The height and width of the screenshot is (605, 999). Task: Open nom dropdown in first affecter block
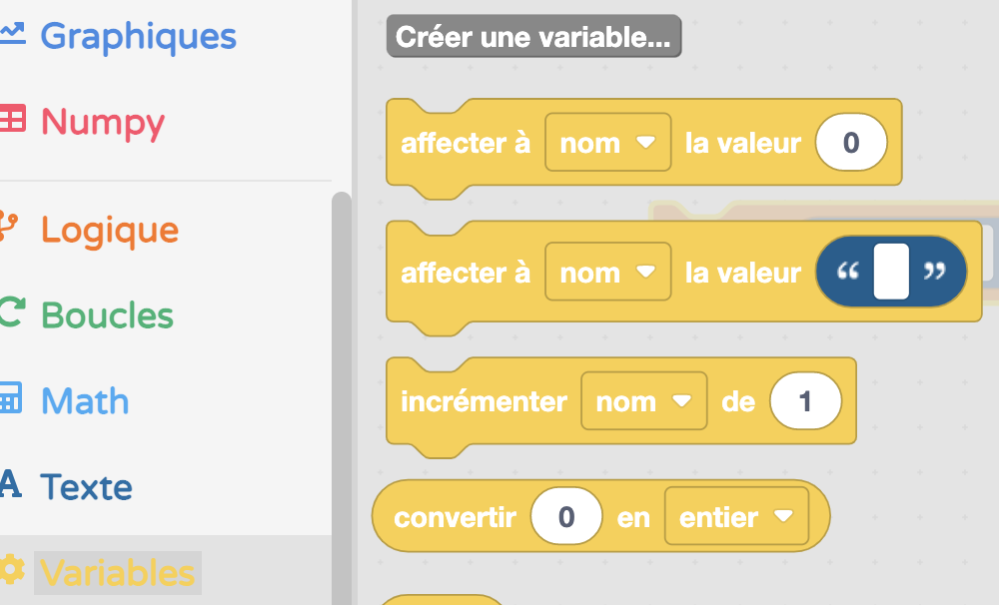pos(607,143)
